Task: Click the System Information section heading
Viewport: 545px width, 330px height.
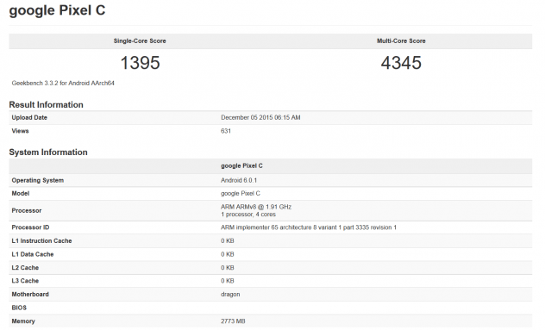Action: click(48, 153)
